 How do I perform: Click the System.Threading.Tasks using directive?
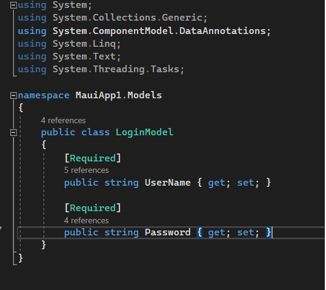tap(101, 69)
